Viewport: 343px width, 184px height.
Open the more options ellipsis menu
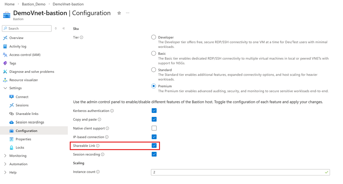(x=128, y=13)
